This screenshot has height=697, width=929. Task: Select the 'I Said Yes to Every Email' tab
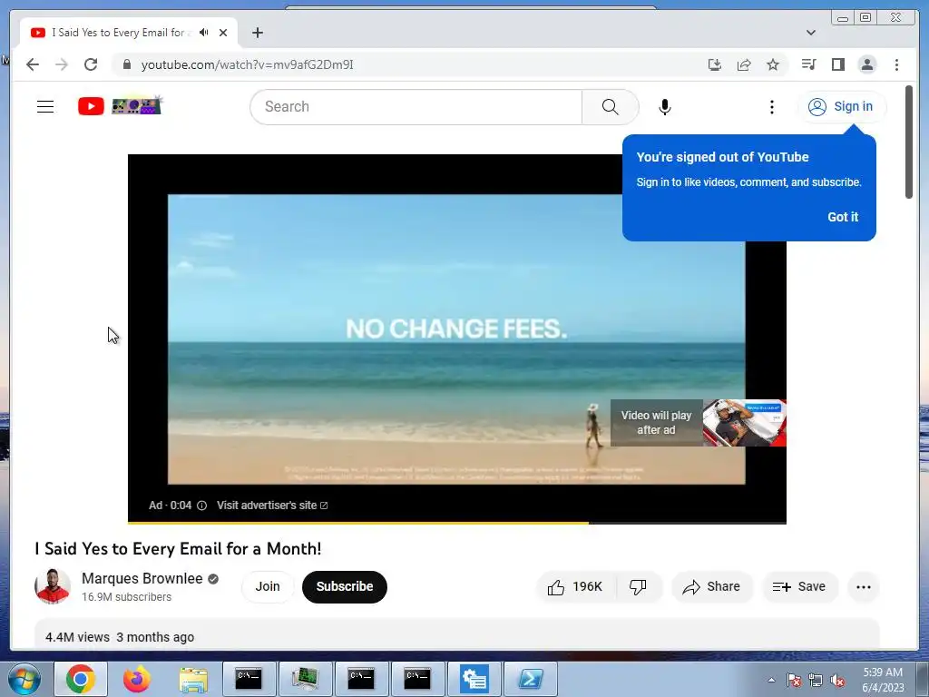tap(129, 33)
